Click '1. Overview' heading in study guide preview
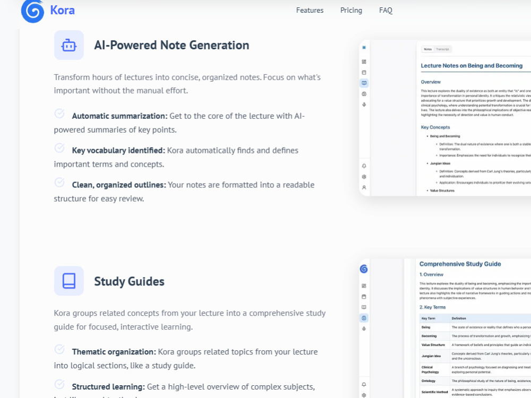531x398 pixels. coord(431,274)
